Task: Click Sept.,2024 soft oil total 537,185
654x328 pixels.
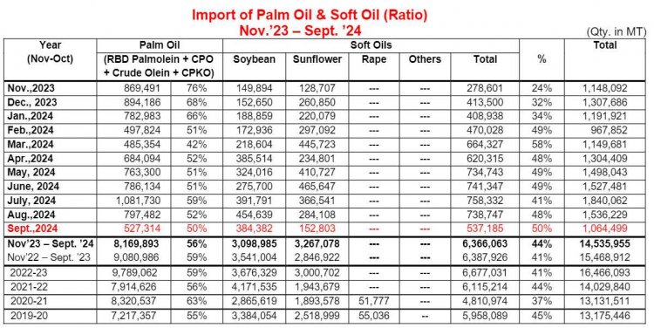Action: point(485,229)
